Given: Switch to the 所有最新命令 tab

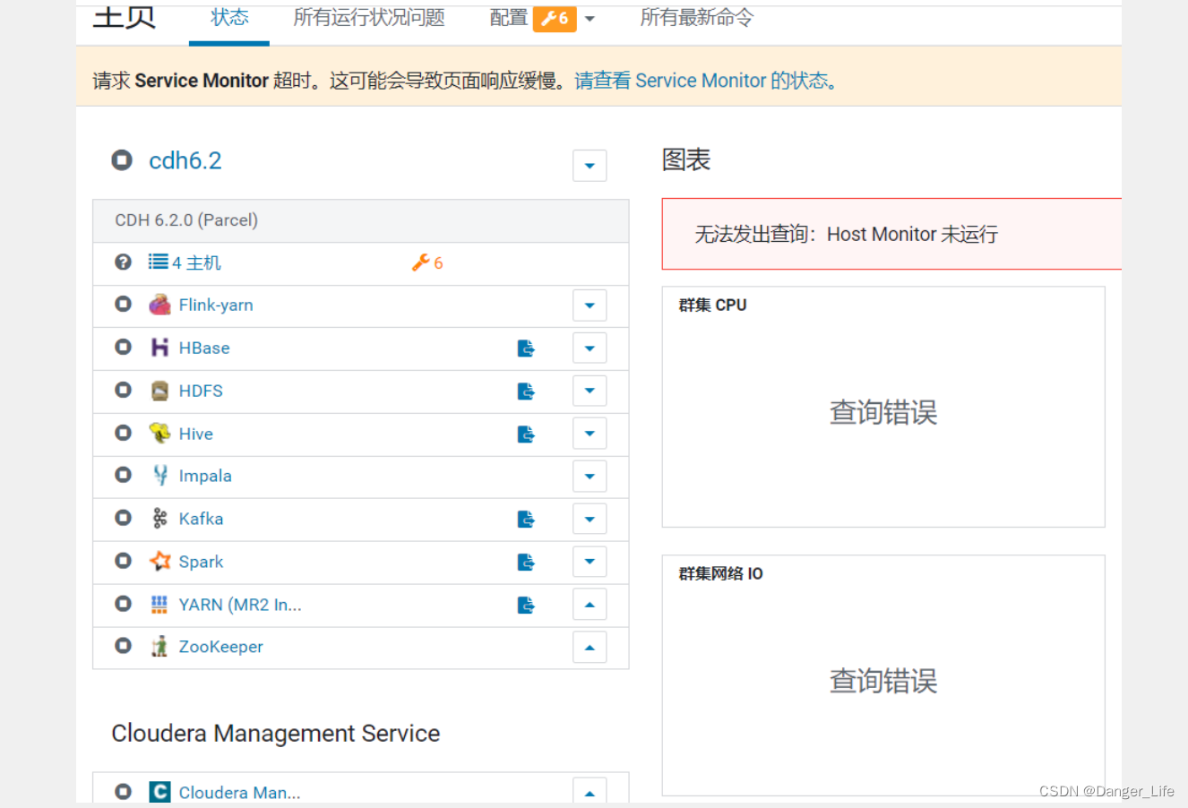Looking at the screenshot, I should click(697, 18).
